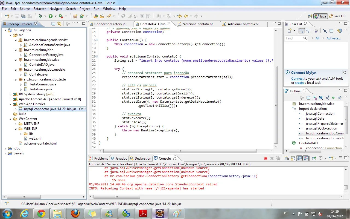Toggle Scheduled presentation in Task List
Screen dimensions: 350x219
click(x=308, y=31)
